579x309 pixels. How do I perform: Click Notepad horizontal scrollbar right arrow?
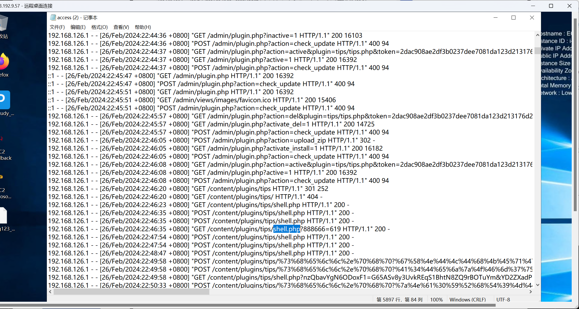pyautogui.click(x=531, y=292)
